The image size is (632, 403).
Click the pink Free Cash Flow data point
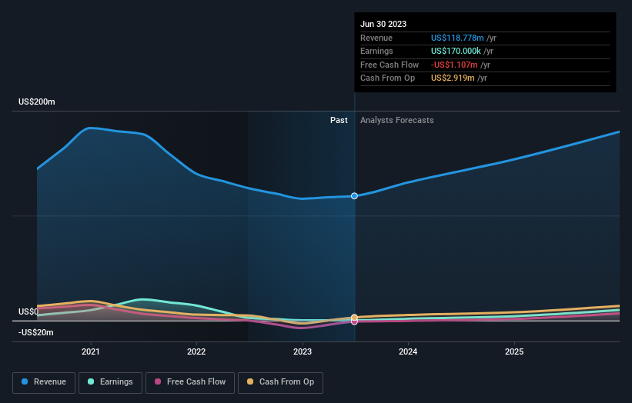coord(354,322)
